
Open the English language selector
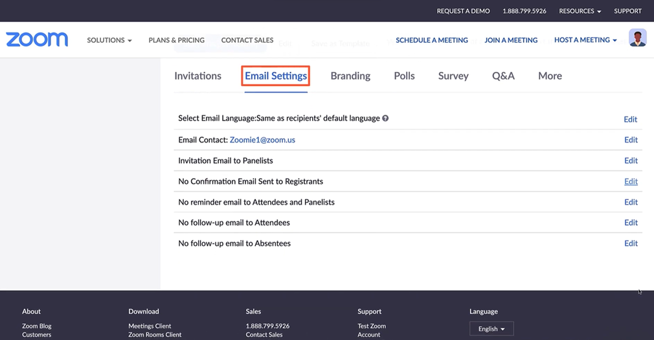tap(491, 329)
